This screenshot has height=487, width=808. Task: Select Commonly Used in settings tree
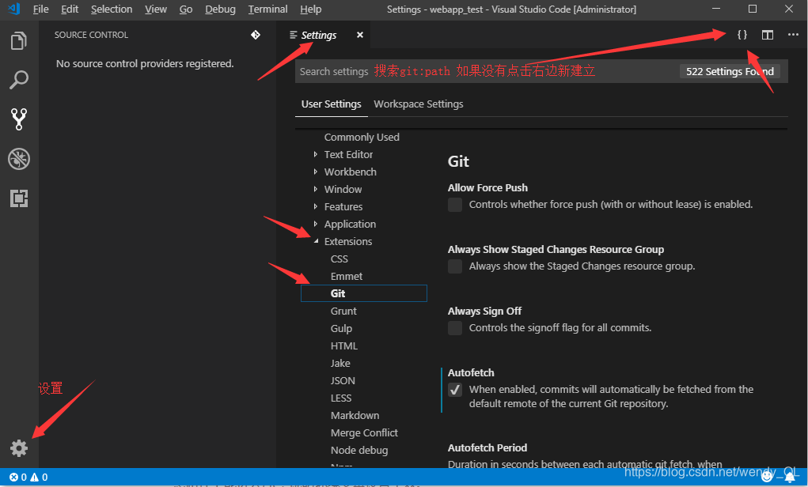coord(362,137)
